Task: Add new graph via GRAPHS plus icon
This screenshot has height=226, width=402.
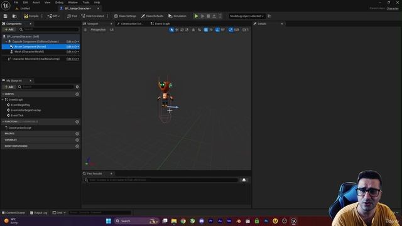Action: (x=77, y=94)
